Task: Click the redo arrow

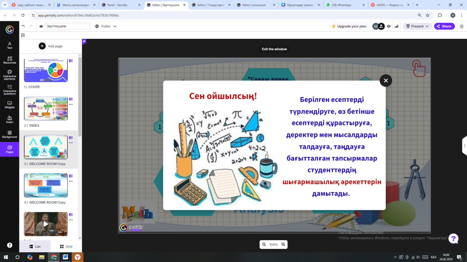Action: pos(31,26)
